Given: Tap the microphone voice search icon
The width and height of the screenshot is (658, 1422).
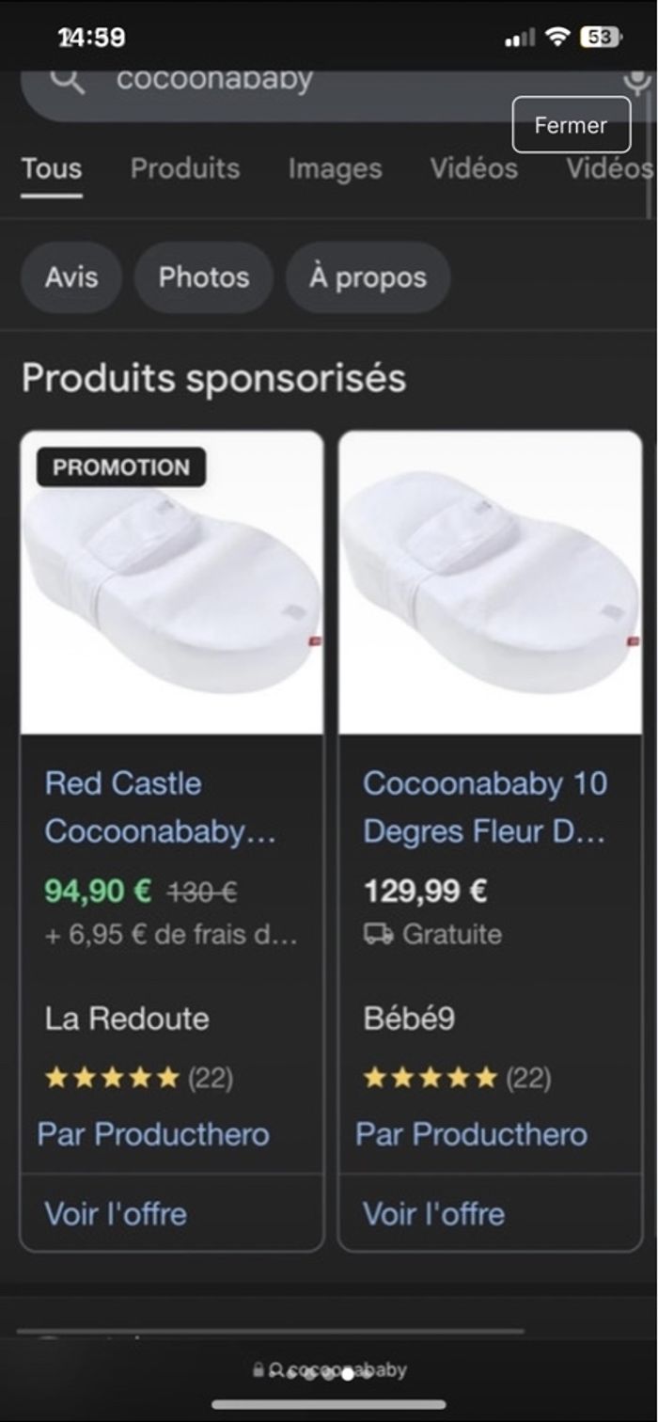Looking at the screenshot, I should [x=638, y=81].
